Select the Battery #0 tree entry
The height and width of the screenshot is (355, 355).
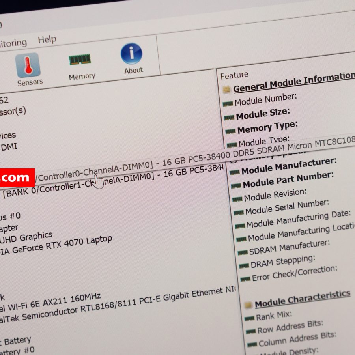(x=17, y=351)
